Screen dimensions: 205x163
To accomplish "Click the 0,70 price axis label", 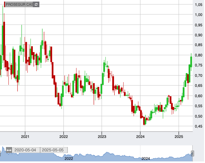I will point(198,76).
